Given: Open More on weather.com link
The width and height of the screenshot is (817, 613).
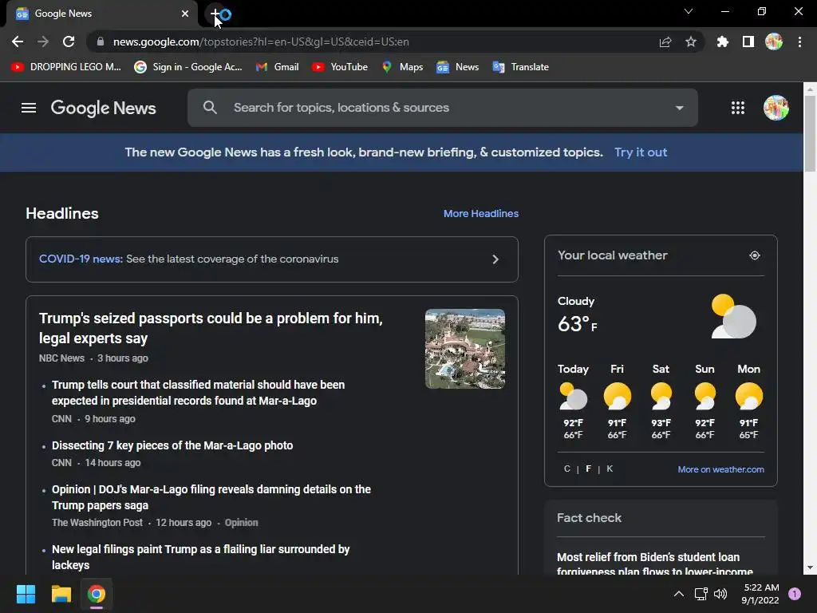Looking at the screenshot, I should (720, 469).
